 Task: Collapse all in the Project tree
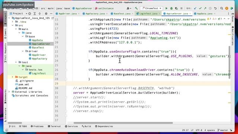[x=40, y=14]
